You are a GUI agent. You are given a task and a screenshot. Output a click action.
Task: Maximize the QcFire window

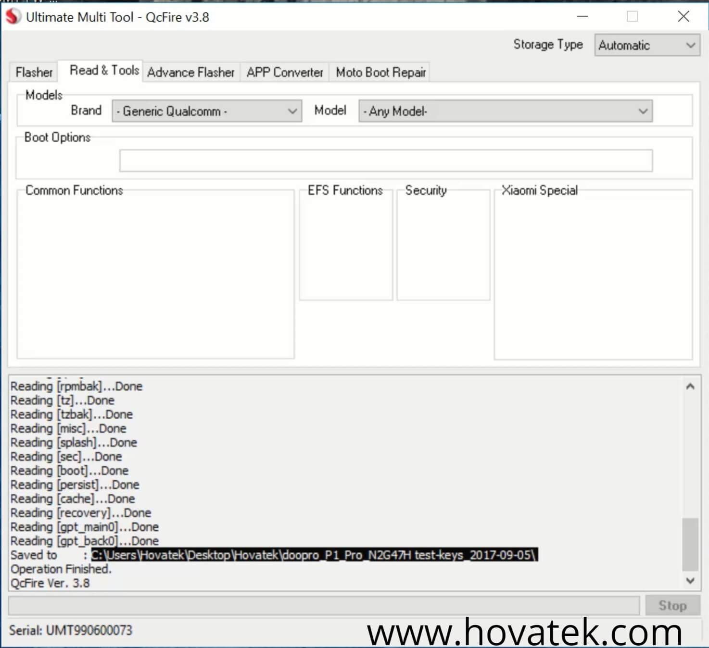(x=632, y=16)
